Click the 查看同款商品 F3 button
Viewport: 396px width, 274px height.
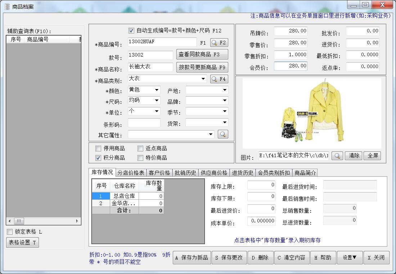pos(202,54)
